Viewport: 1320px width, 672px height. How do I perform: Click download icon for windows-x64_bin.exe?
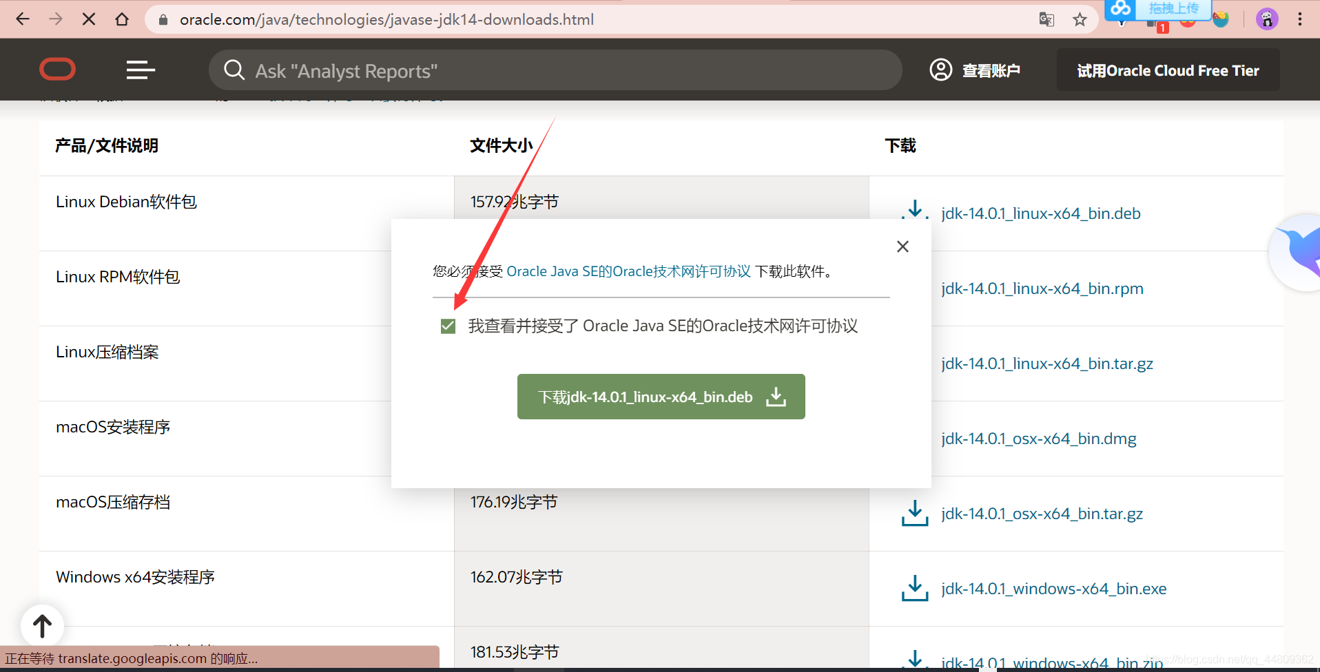click(x=915, y=588)
